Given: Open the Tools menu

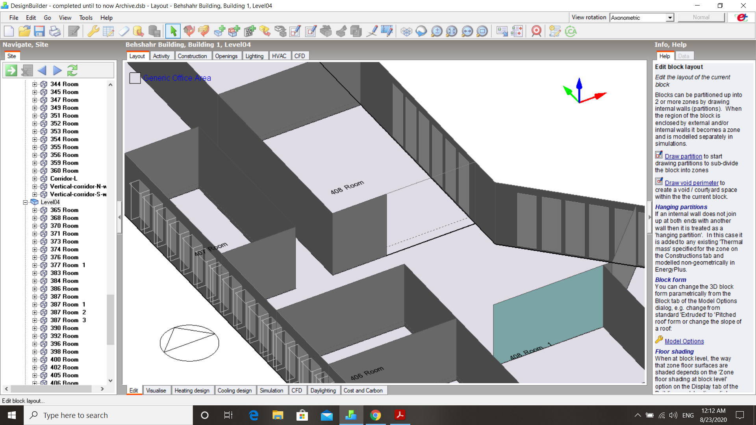Looking at the screenshot, I should (x=85, y=18).
